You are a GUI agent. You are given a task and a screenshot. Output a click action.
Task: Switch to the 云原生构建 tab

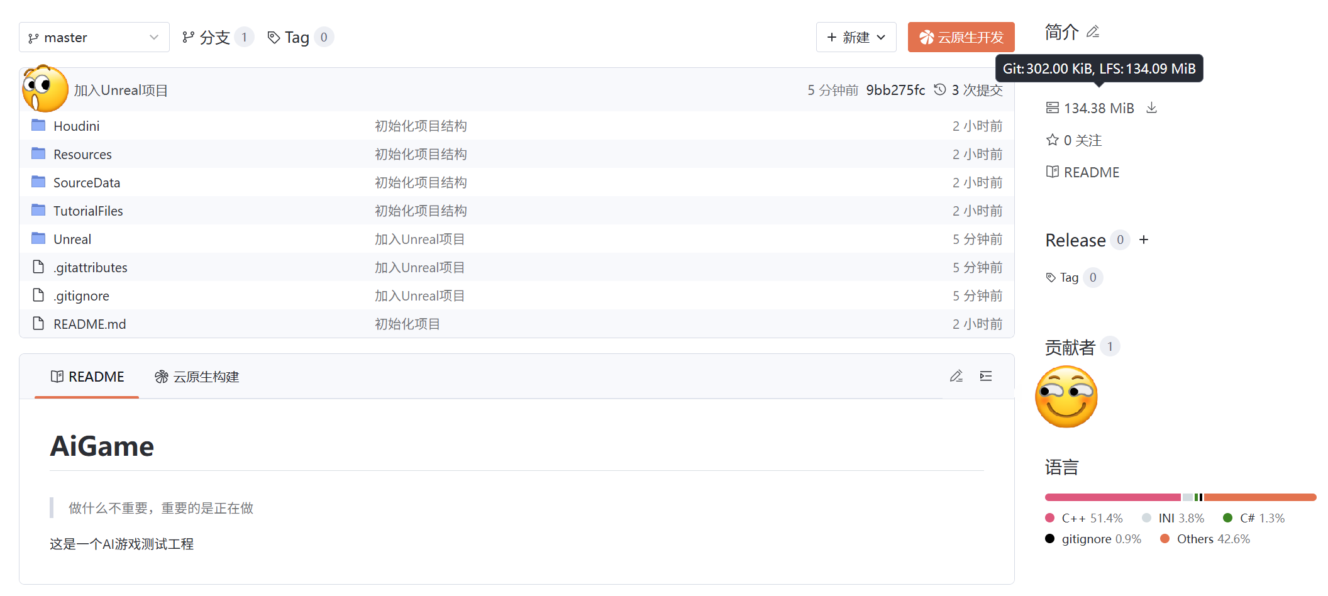point(197,377)
